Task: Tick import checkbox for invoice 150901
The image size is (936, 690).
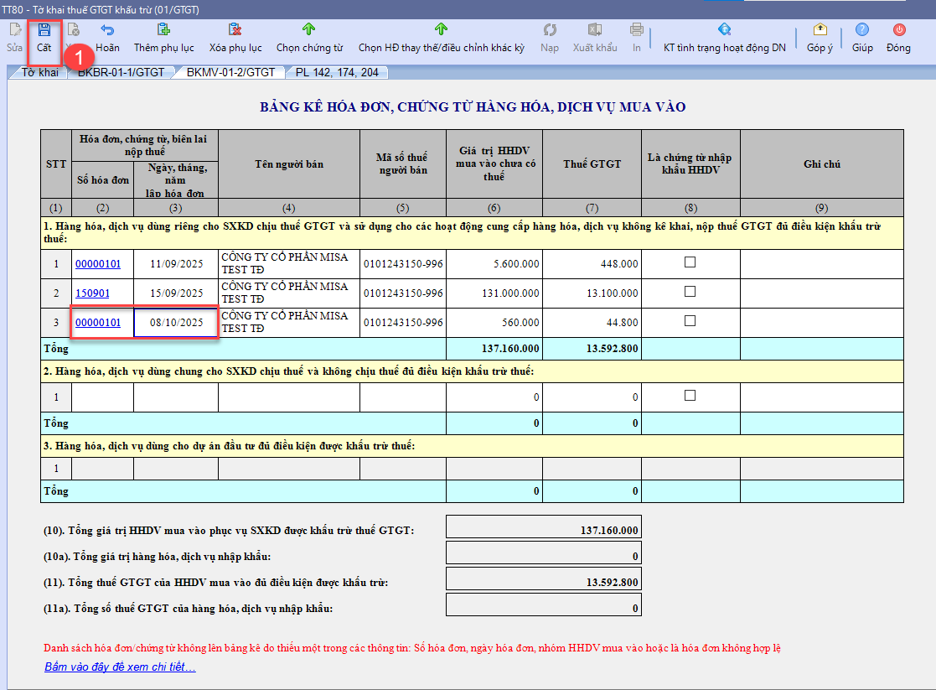Action: click(690, 292)
